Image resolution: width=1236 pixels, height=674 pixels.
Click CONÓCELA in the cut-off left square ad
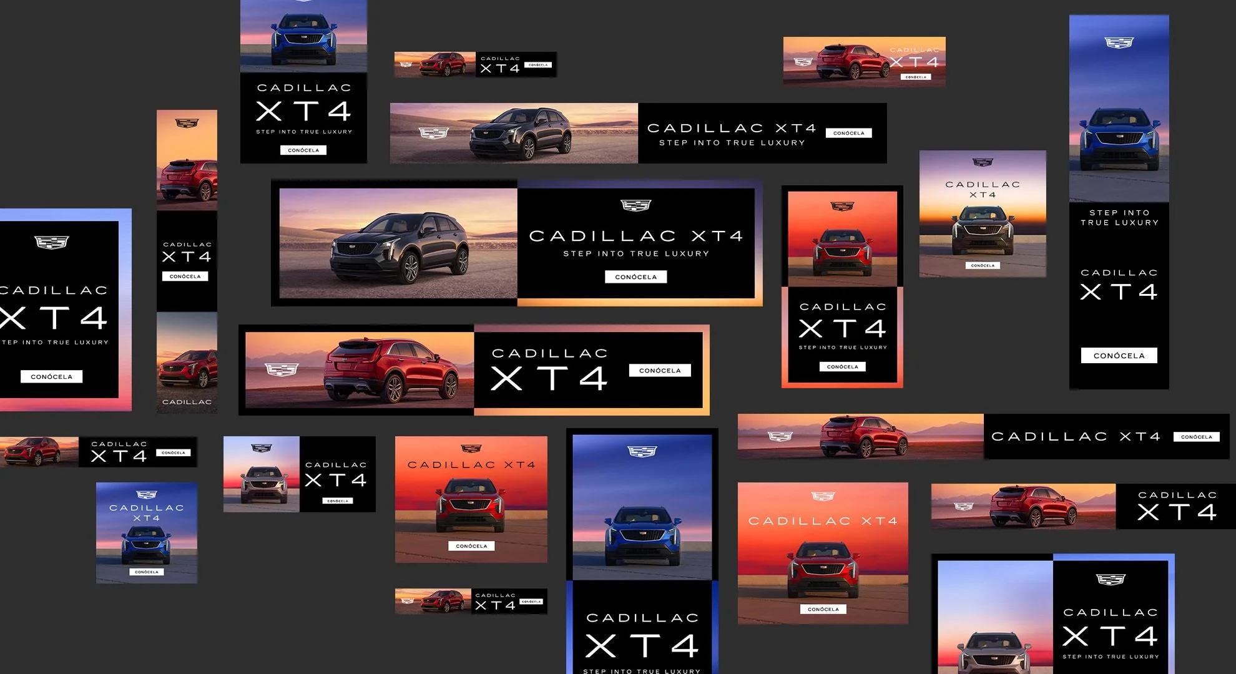click(52, 376)
